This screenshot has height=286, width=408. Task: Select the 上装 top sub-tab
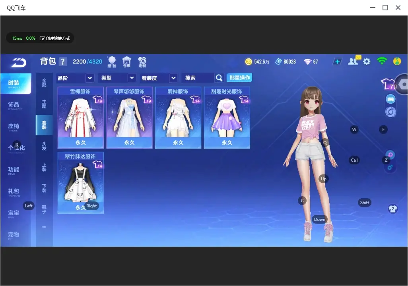tap(44, 167)
